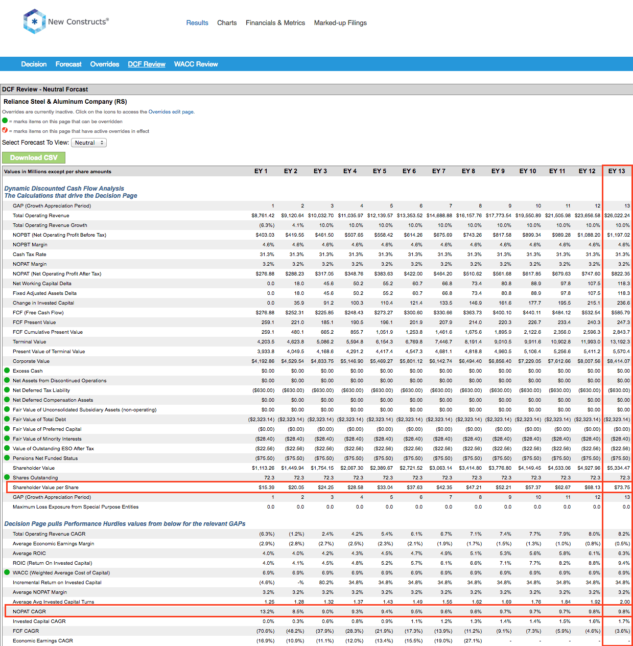Open override icon for Net Deferred Tax Liability
Image resolution: width=633 pixels, height=646 pixels.
7,390
